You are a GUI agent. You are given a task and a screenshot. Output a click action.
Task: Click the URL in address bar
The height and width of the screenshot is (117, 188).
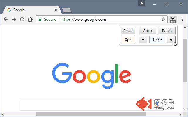[84, 19]
